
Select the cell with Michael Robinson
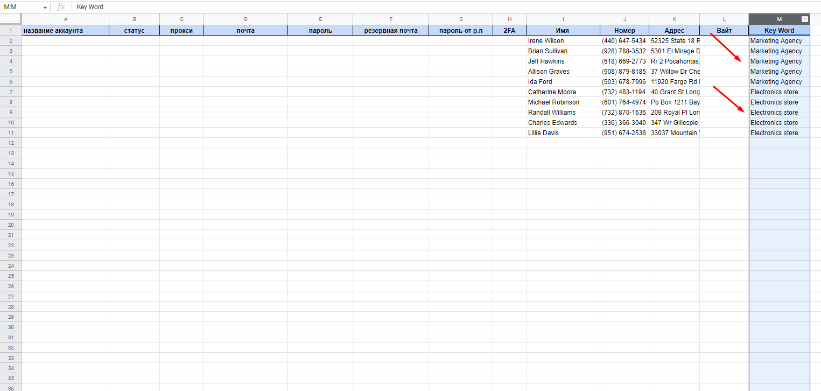(x=563, y=102)
